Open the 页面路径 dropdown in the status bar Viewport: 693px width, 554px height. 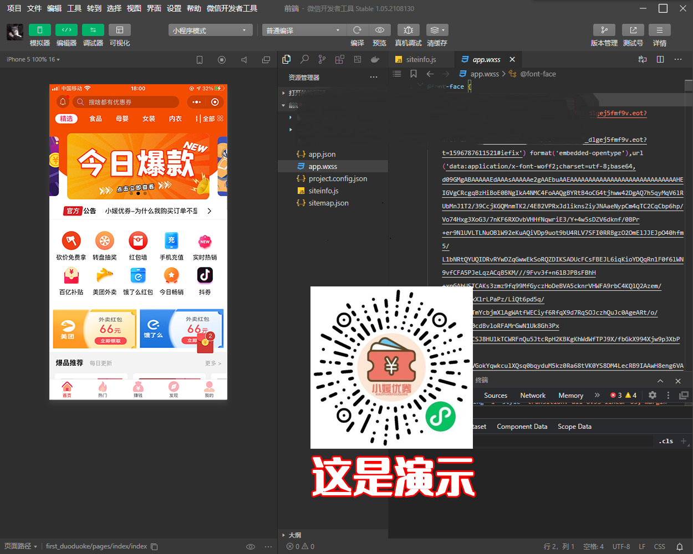click(x=21, y=546)
